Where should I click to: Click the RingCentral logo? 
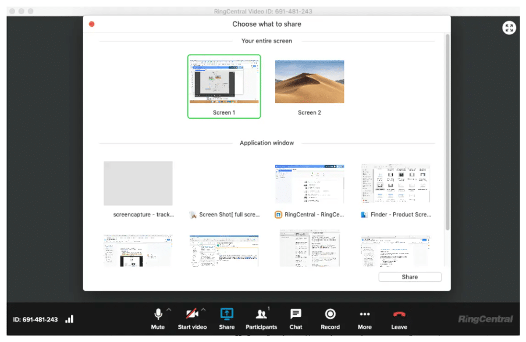[x=485, y=318]
